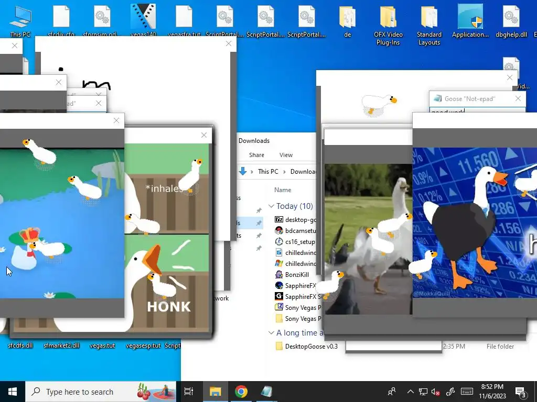
Task: Click the blue down arrow address icon
Action: [x=243, y=171]
